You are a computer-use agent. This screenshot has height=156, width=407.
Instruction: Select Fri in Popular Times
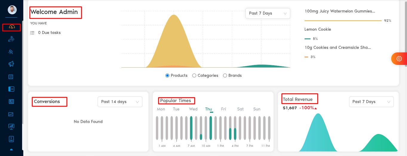click(x=223, y=109)
